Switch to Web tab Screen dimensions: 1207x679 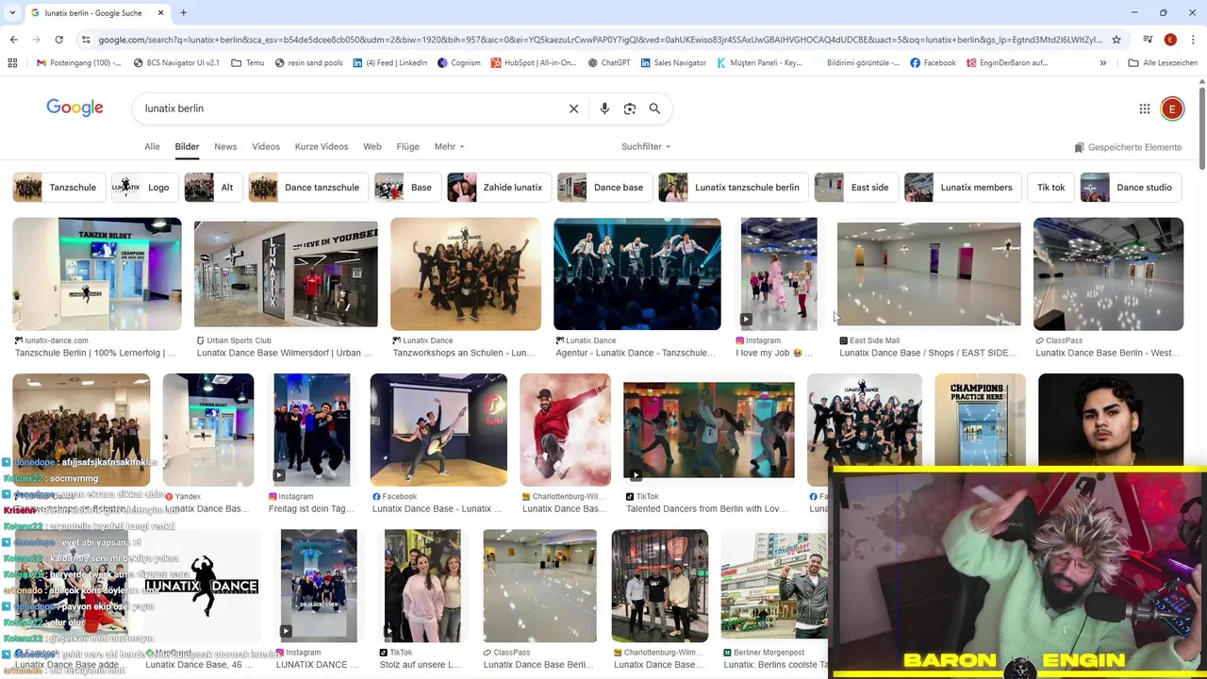tap(372, 147)
